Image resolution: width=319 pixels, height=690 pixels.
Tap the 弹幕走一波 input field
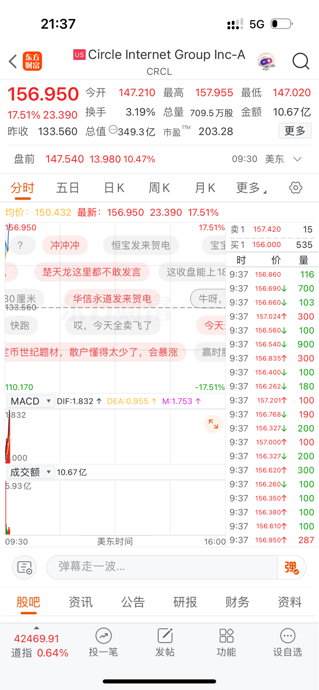[162, 567]
